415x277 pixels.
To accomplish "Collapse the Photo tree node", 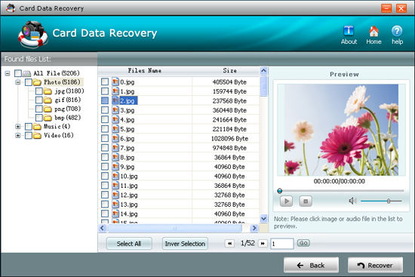I will click(x=18, y=82).
